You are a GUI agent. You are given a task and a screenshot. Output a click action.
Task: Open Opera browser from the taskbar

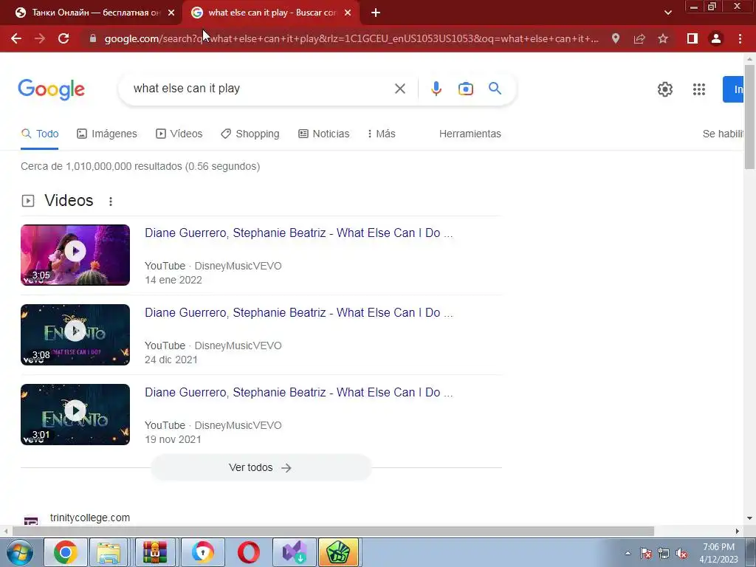click(x=249, y=552)
